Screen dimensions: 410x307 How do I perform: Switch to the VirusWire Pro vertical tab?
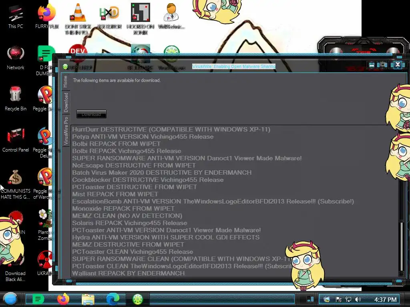[x=66, y=131]
